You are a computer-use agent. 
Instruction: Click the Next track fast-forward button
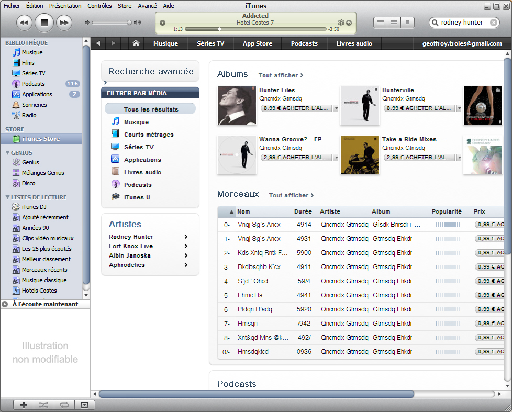63,22
